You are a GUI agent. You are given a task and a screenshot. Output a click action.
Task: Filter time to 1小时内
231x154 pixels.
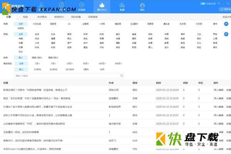click(x=37, y=69)
